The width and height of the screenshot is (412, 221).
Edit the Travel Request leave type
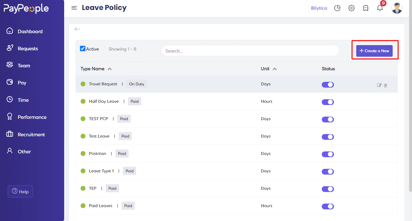379,85
